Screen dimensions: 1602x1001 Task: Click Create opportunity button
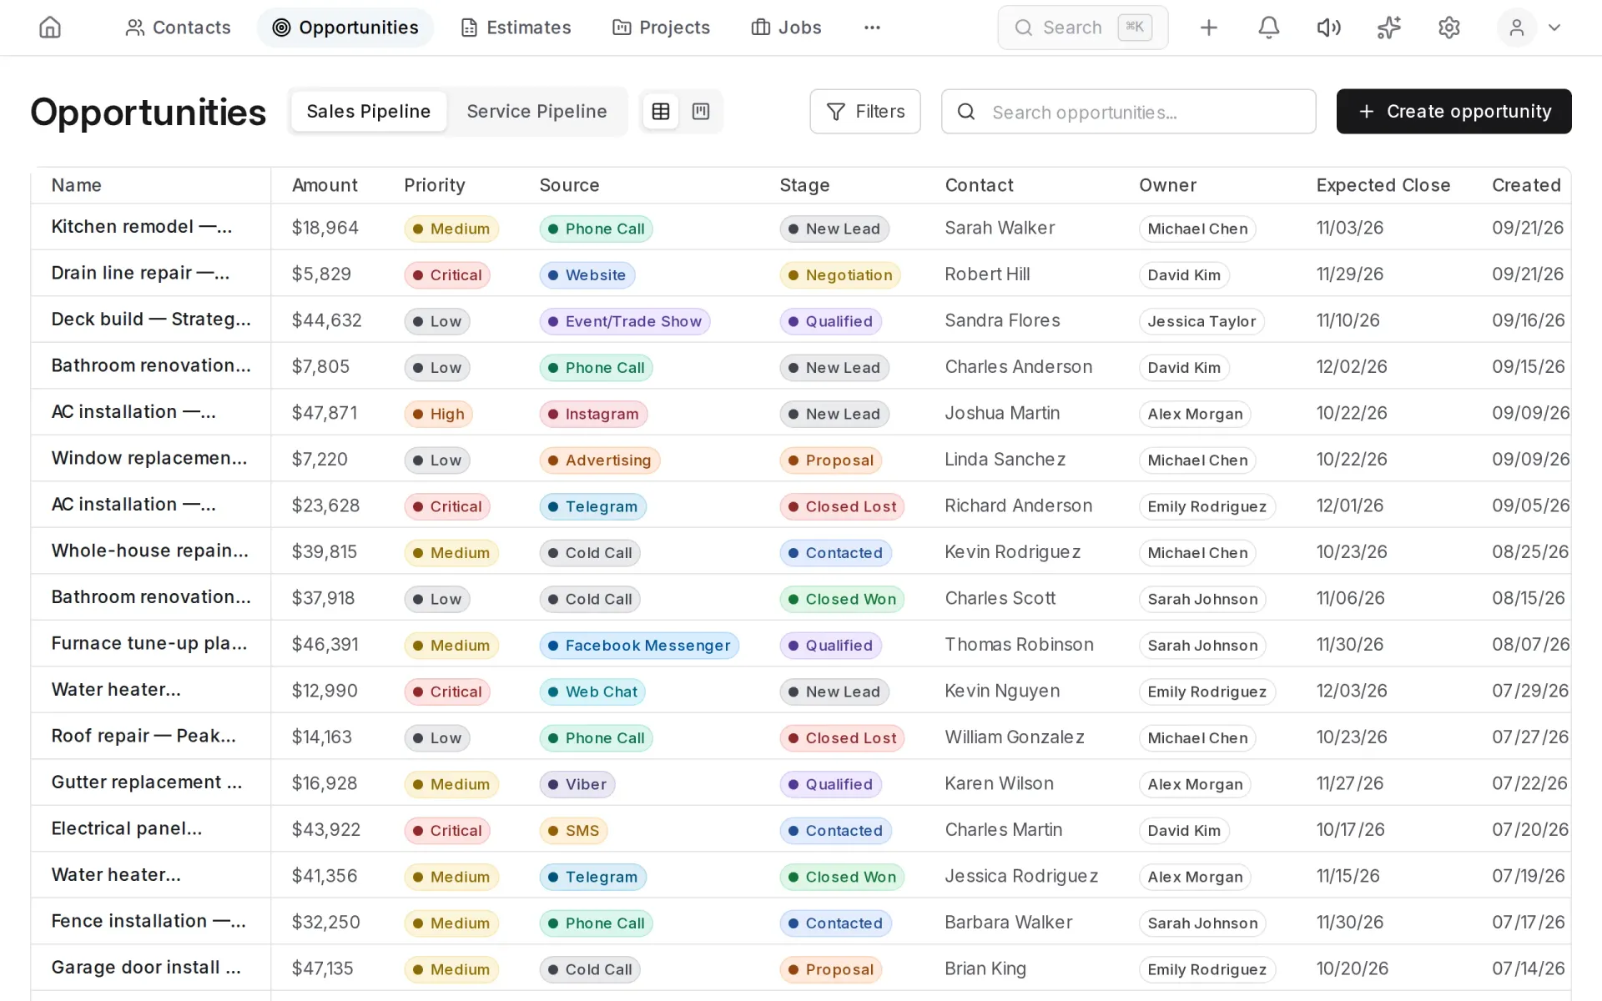tap(1453, 111)
